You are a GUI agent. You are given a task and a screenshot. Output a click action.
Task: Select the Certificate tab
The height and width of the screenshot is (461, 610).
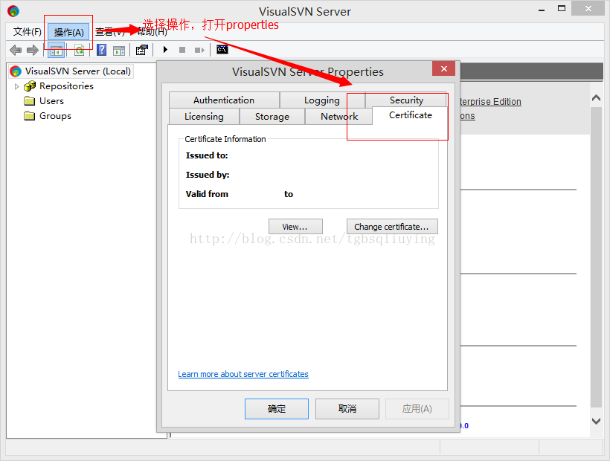410,115
